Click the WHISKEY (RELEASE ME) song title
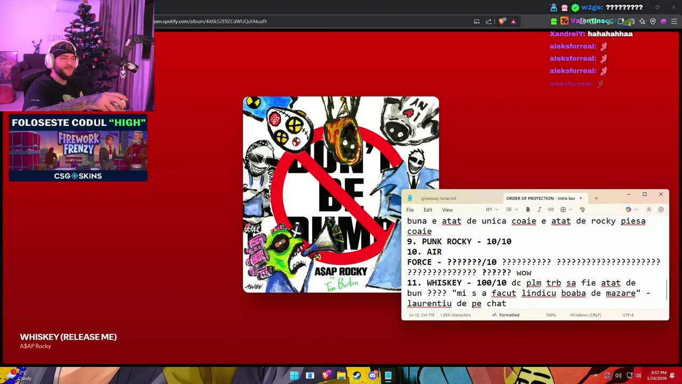The height and width of the screenshot is (384, 682). click(68, 337)
